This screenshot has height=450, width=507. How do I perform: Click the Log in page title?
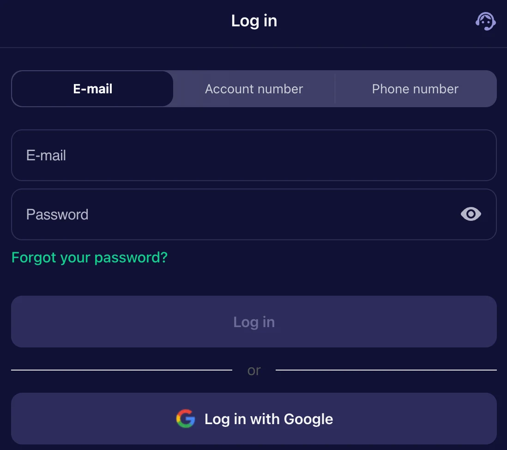click(x=253, y=20)
